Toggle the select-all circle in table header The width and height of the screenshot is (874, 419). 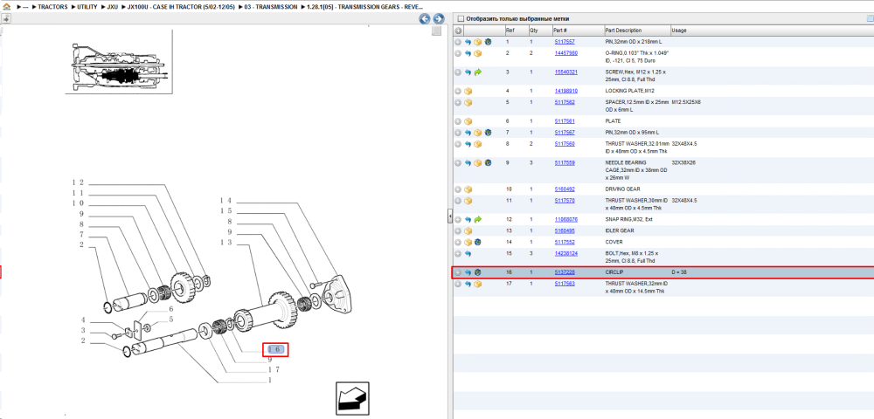458,30
